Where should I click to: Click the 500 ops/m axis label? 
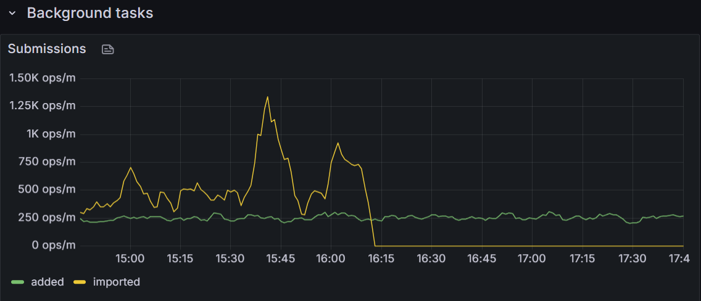click(x=47, y=189)
